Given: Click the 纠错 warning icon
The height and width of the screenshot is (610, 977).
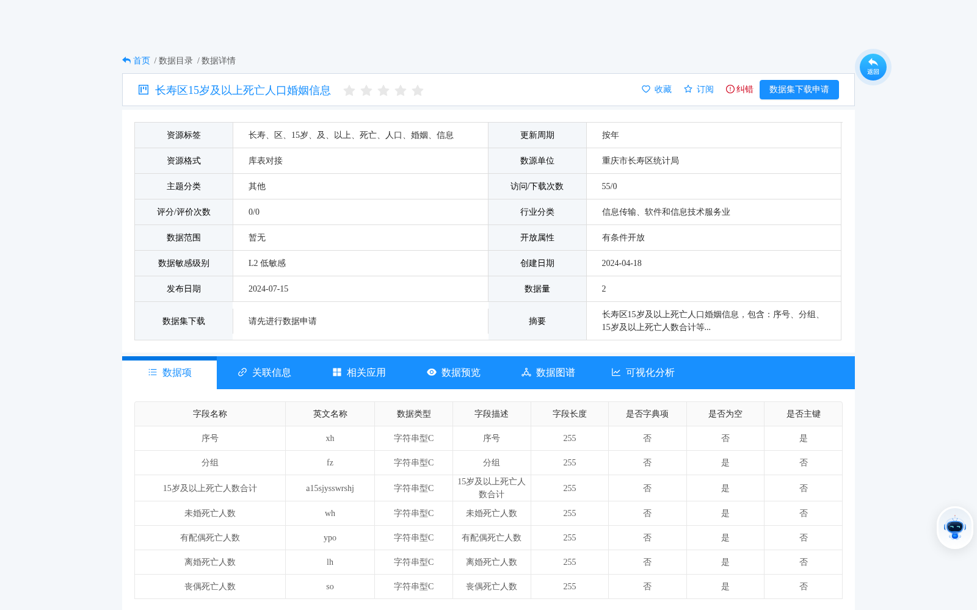Looking at the screenshot, I should click(730, 89).
